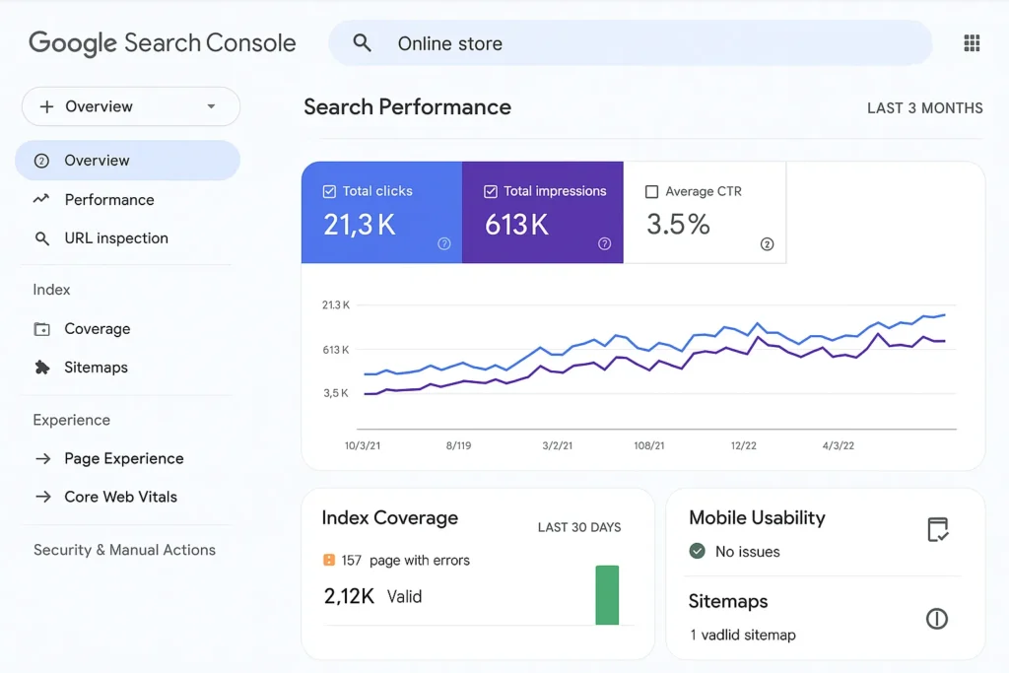Click the Performance trend-line icon
Screen dimensions: 1009x673
[x=41, y=199]
